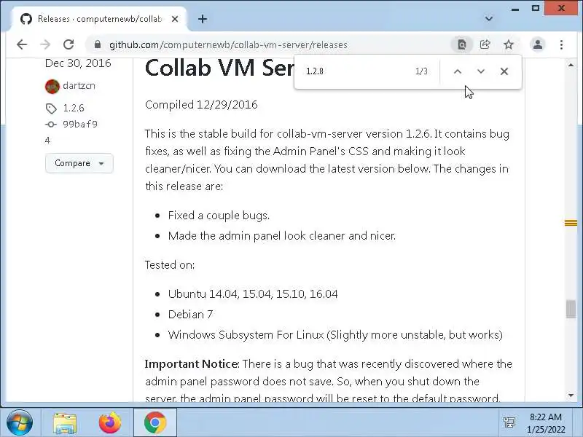Image resolution: width=583 pixels, height=437 pixels.
Task: View site security lock info
Action: [x=98, y=44]
